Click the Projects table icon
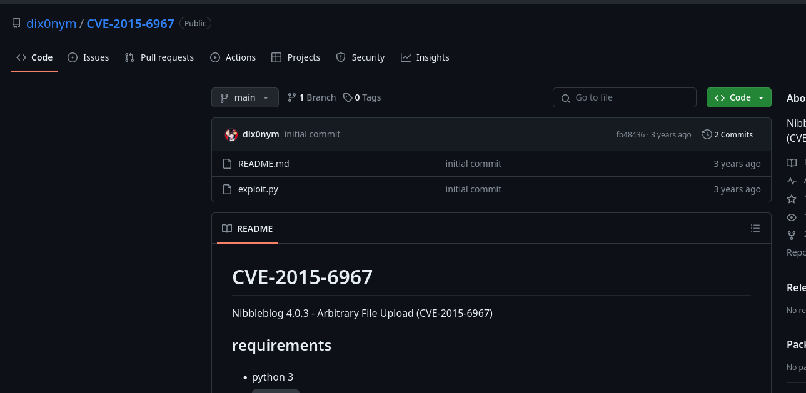The width and height of the screenshot is (806, 393). [x=276, y=57]
